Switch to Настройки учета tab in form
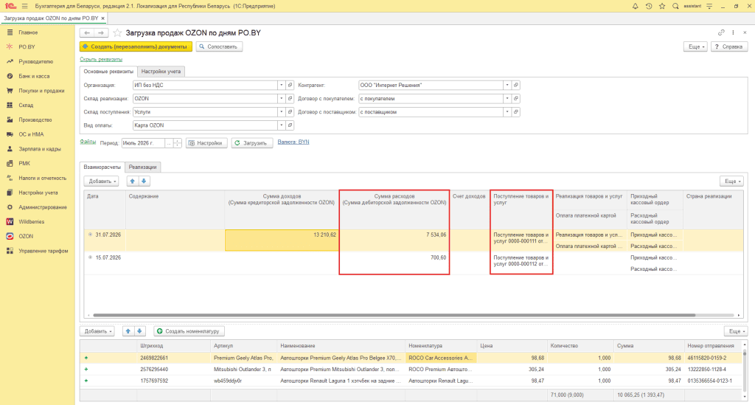The image size is (755, 405). (161, 72)
